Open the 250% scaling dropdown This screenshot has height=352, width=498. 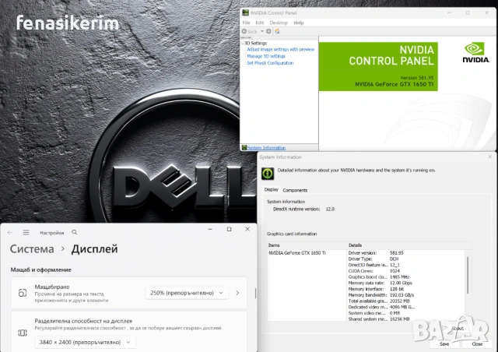click(187, 293)
